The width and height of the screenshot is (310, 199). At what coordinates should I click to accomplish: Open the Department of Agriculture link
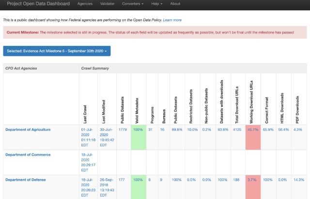pyautogui.click(x=28, y=129)
